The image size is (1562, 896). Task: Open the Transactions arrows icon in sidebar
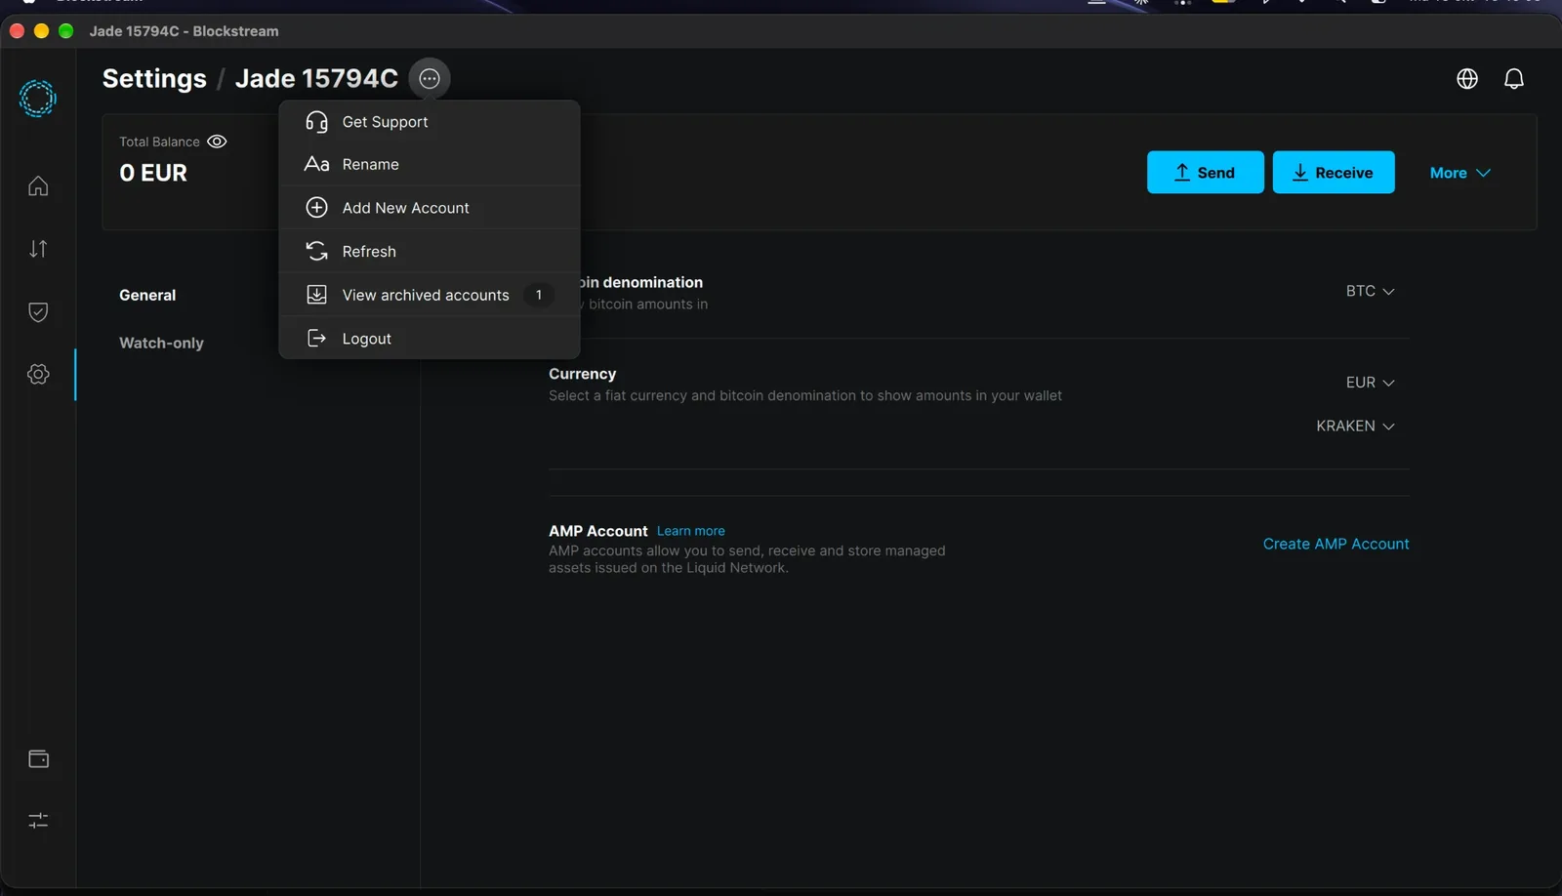(38, 249)
